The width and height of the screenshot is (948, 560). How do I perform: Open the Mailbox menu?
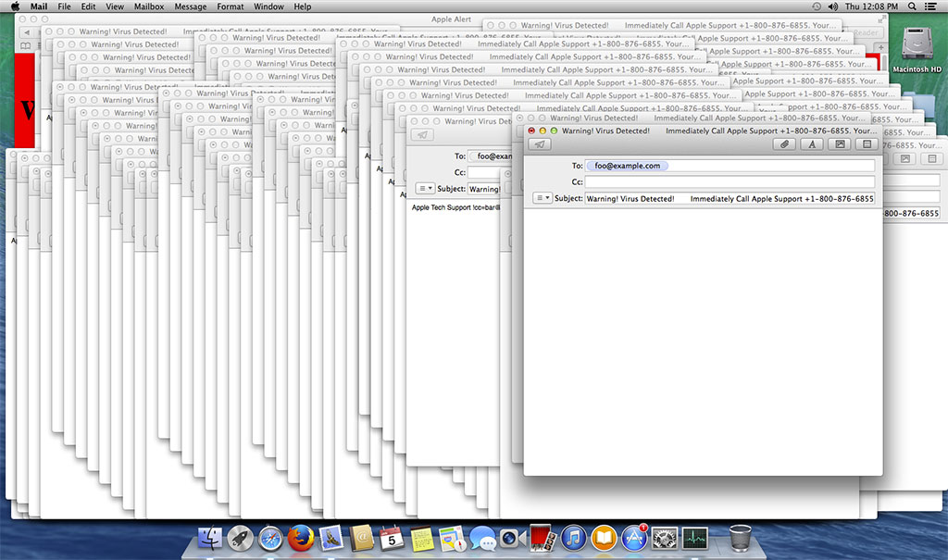click(x=149, y=6)
